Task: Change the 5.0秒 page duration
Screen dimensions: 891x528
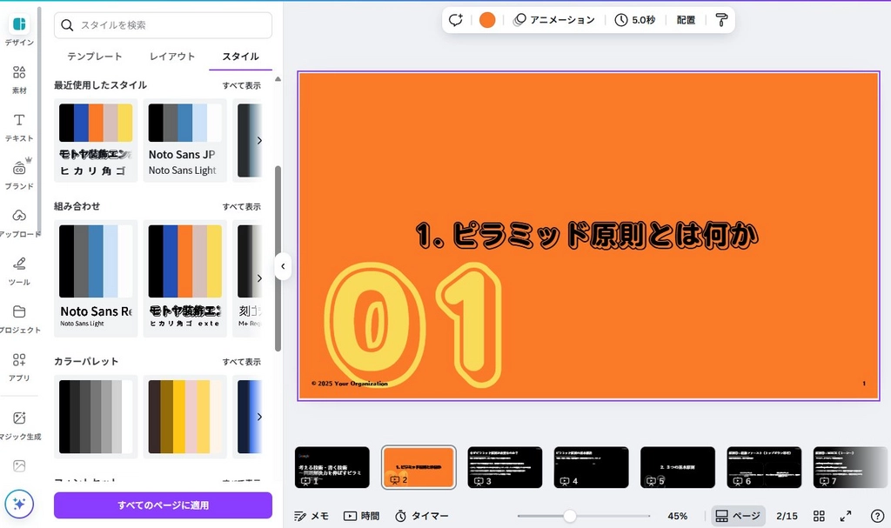Action: [x=635, y=20]
